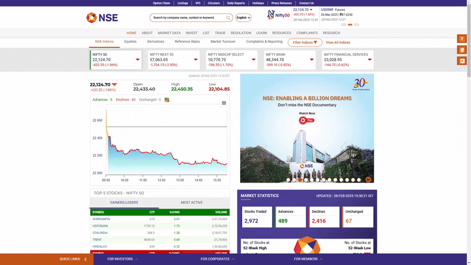
Task: Switch to the Derivatives tab
Action: tap(155, 42)
